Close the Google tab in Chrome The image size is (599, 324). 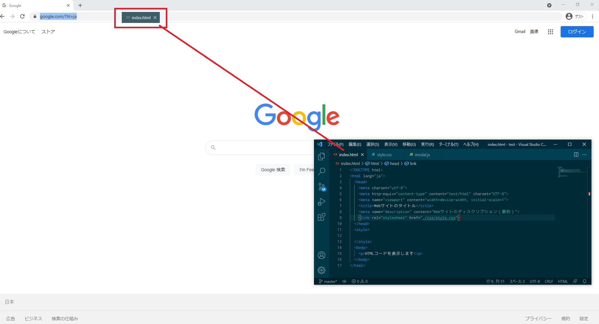[68, 5]
